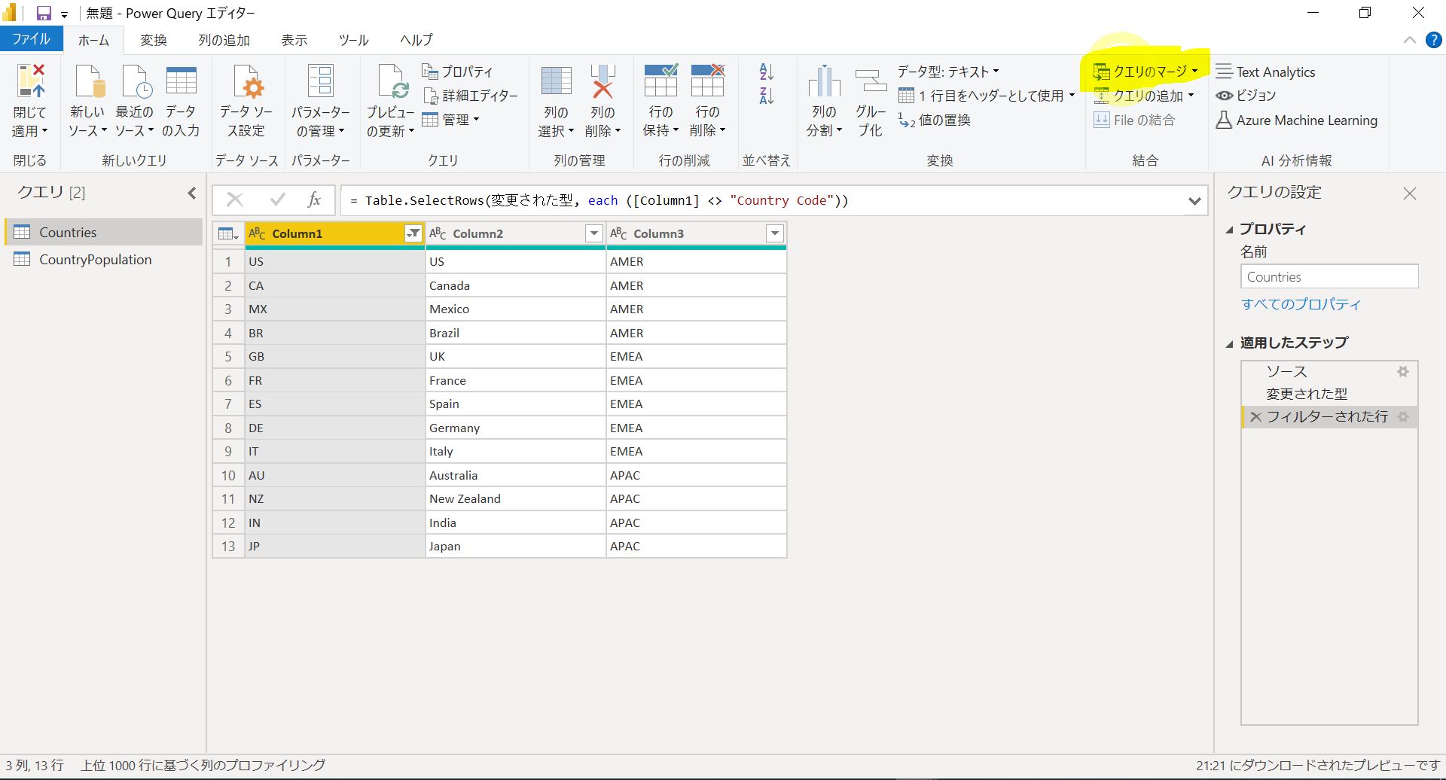Click the 行の保持 (Keep Rows) icon
Viewport: 1446px width, 780px height.
tap(660, 81)
